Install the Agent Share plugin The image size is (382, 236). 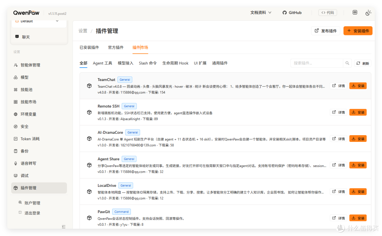(x=358, y=165)
